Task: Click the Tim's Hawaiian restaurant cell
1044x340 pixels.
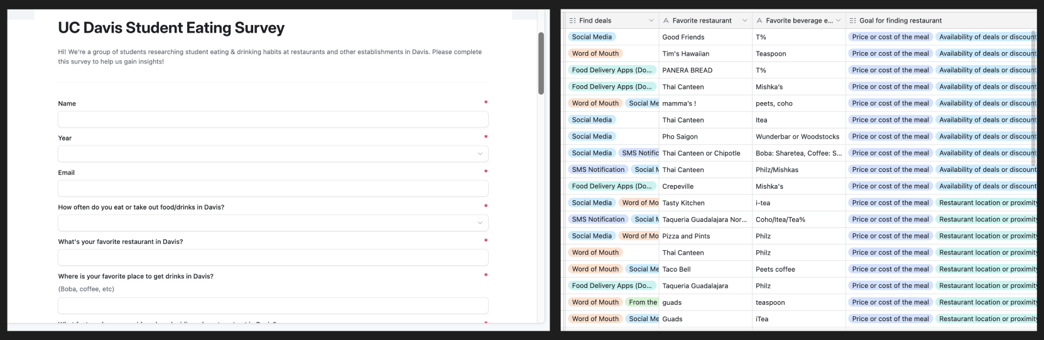Action: pyautogui.click(x=705, y=53)
